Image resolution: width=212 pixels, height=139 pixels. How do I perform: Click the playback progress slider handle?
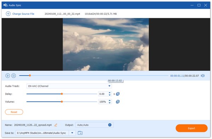point(30,76)
